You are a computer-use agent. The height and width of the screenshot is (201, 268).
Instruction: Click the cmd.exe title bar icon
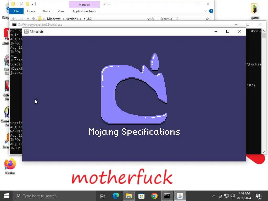click(x=14, y=25)
